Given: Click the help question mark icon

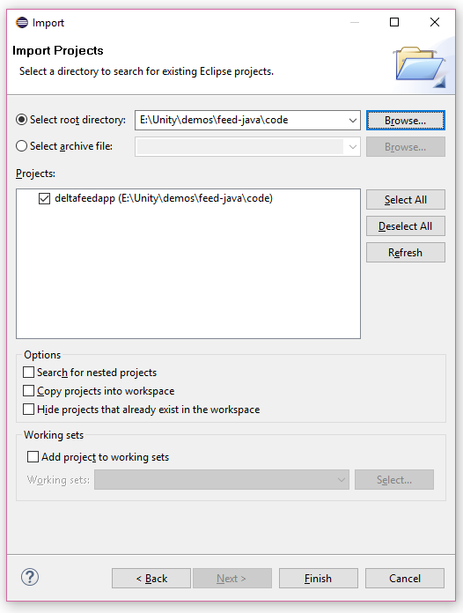Looking at the screenshot, I should [x=30, y=577].
